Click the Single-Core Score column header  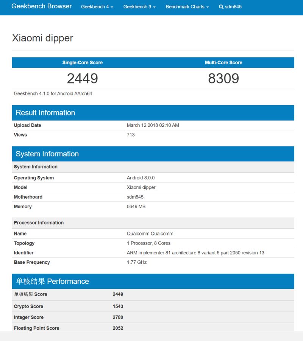point(83,62)
